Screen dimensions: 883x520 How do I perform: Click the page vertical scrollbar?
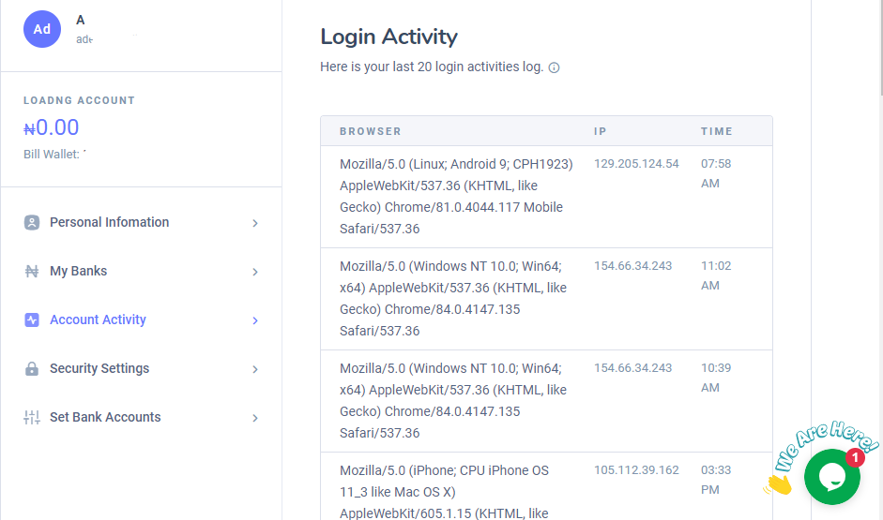coord(880,48)
